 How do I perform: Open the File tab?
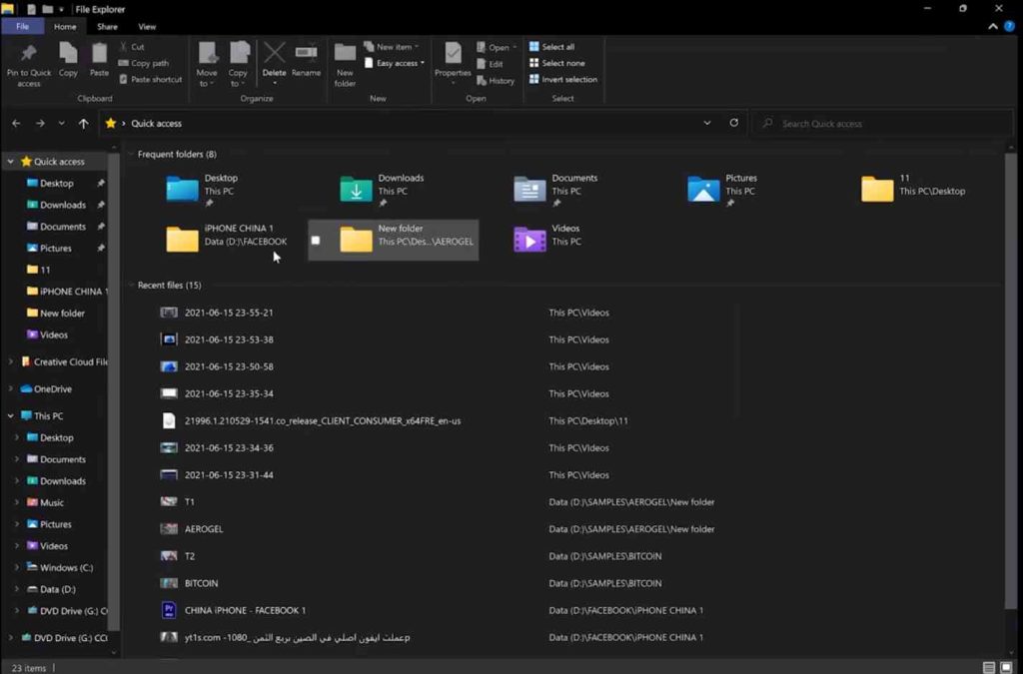[22, 27]
